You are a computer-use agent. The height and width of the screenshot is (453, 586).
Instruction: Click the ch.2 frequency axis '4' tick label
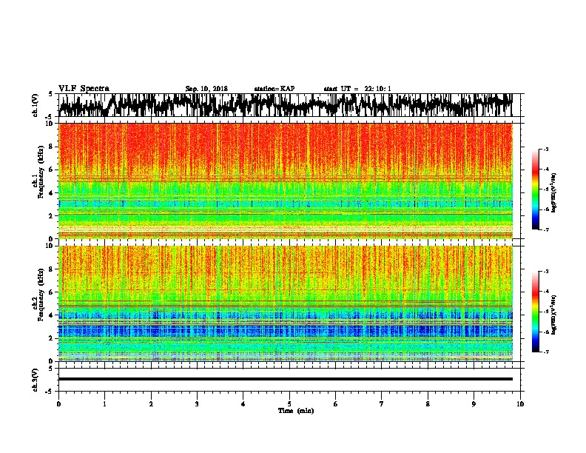(52, 315)
